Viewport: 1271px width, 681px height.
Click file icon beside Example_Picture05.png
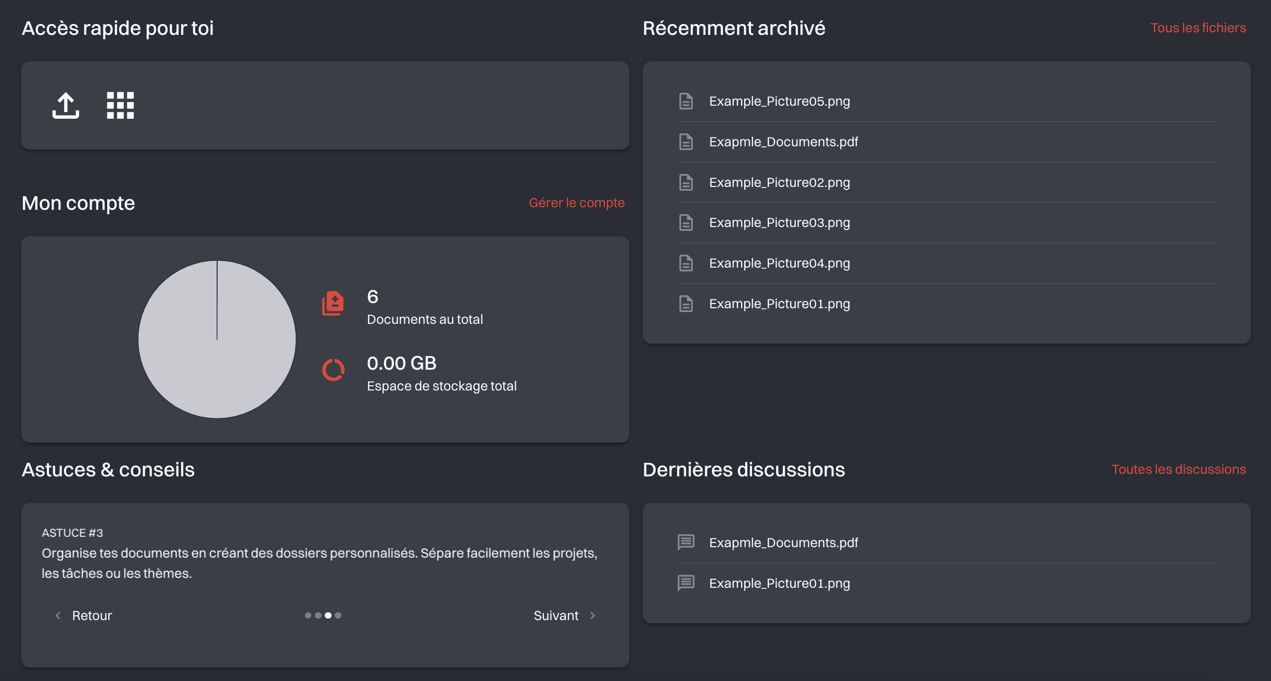point(686,101)
